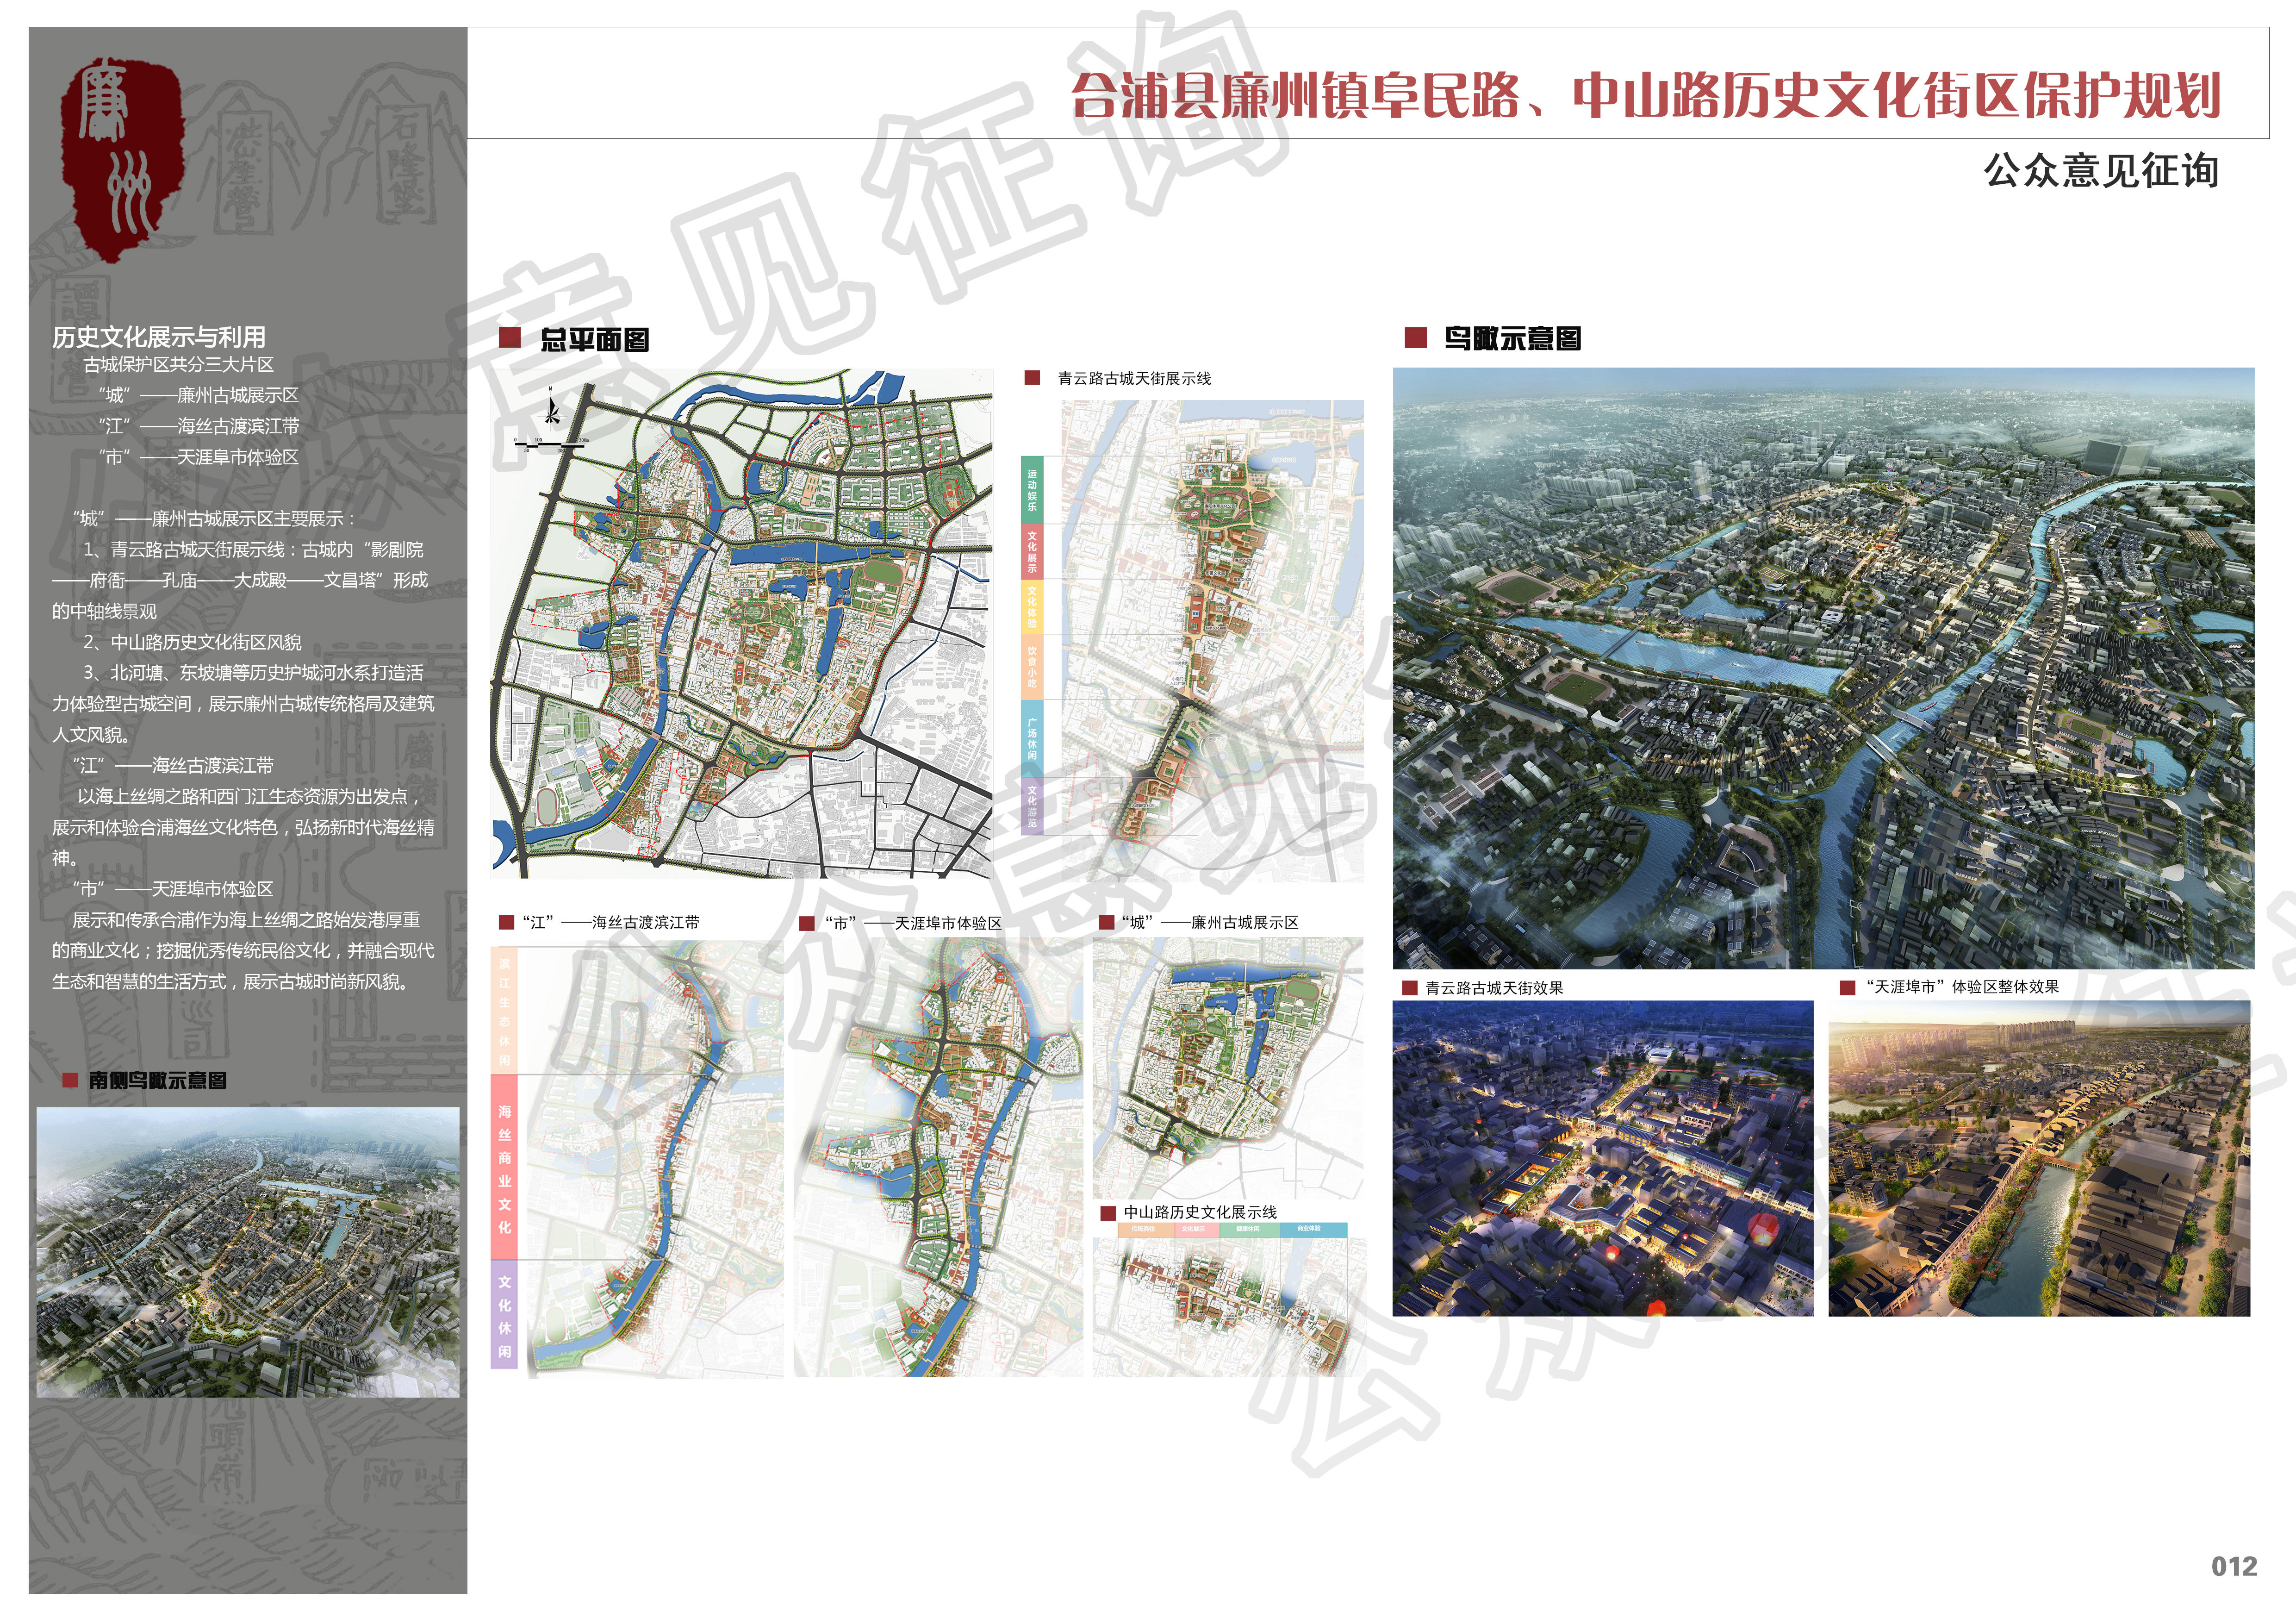Click the orange 饮食小吃 strip

pos(1032,667)
